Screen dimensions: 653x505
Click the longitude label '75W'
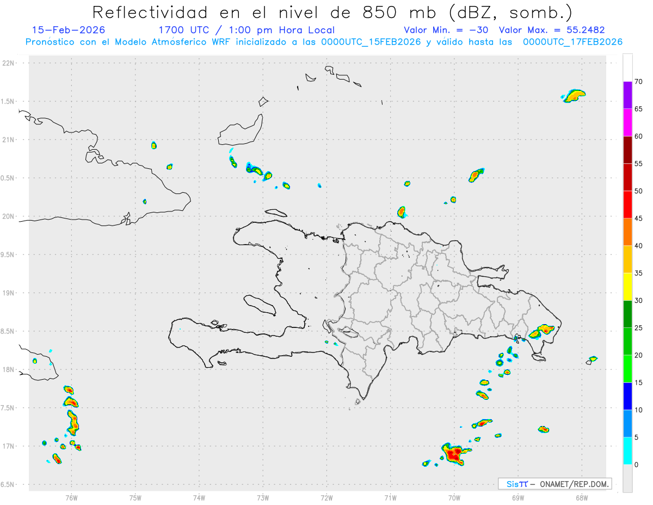click(135, 497)
